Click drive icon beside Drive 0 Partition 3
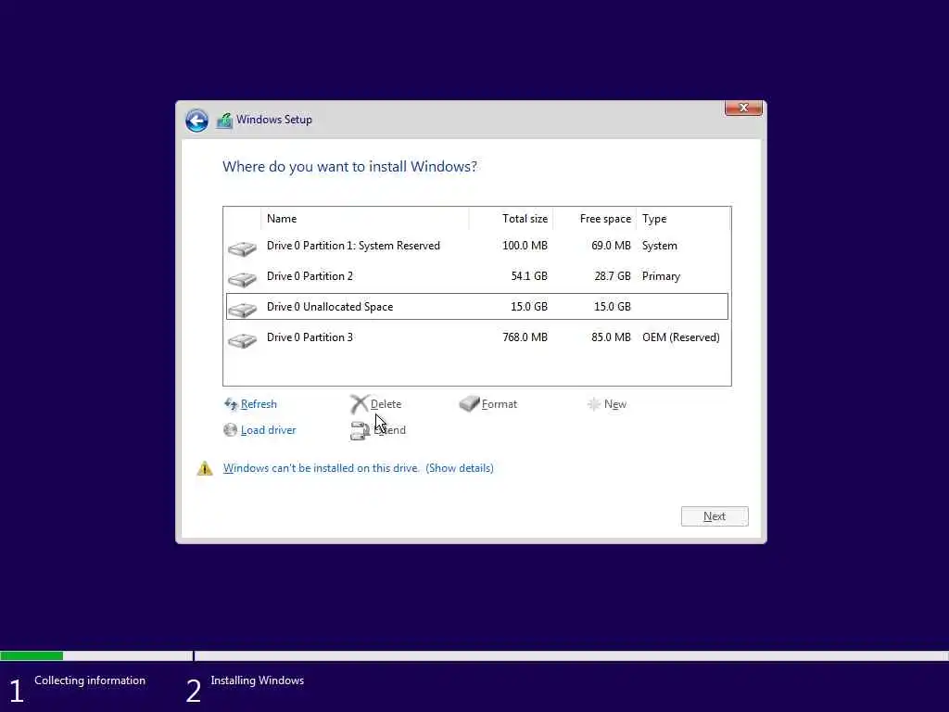The image size is (949, 712). [x=242, y=340]
